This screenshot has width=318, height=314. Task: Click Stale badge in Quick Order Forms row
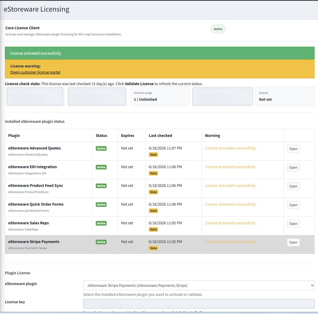[153, 211]
